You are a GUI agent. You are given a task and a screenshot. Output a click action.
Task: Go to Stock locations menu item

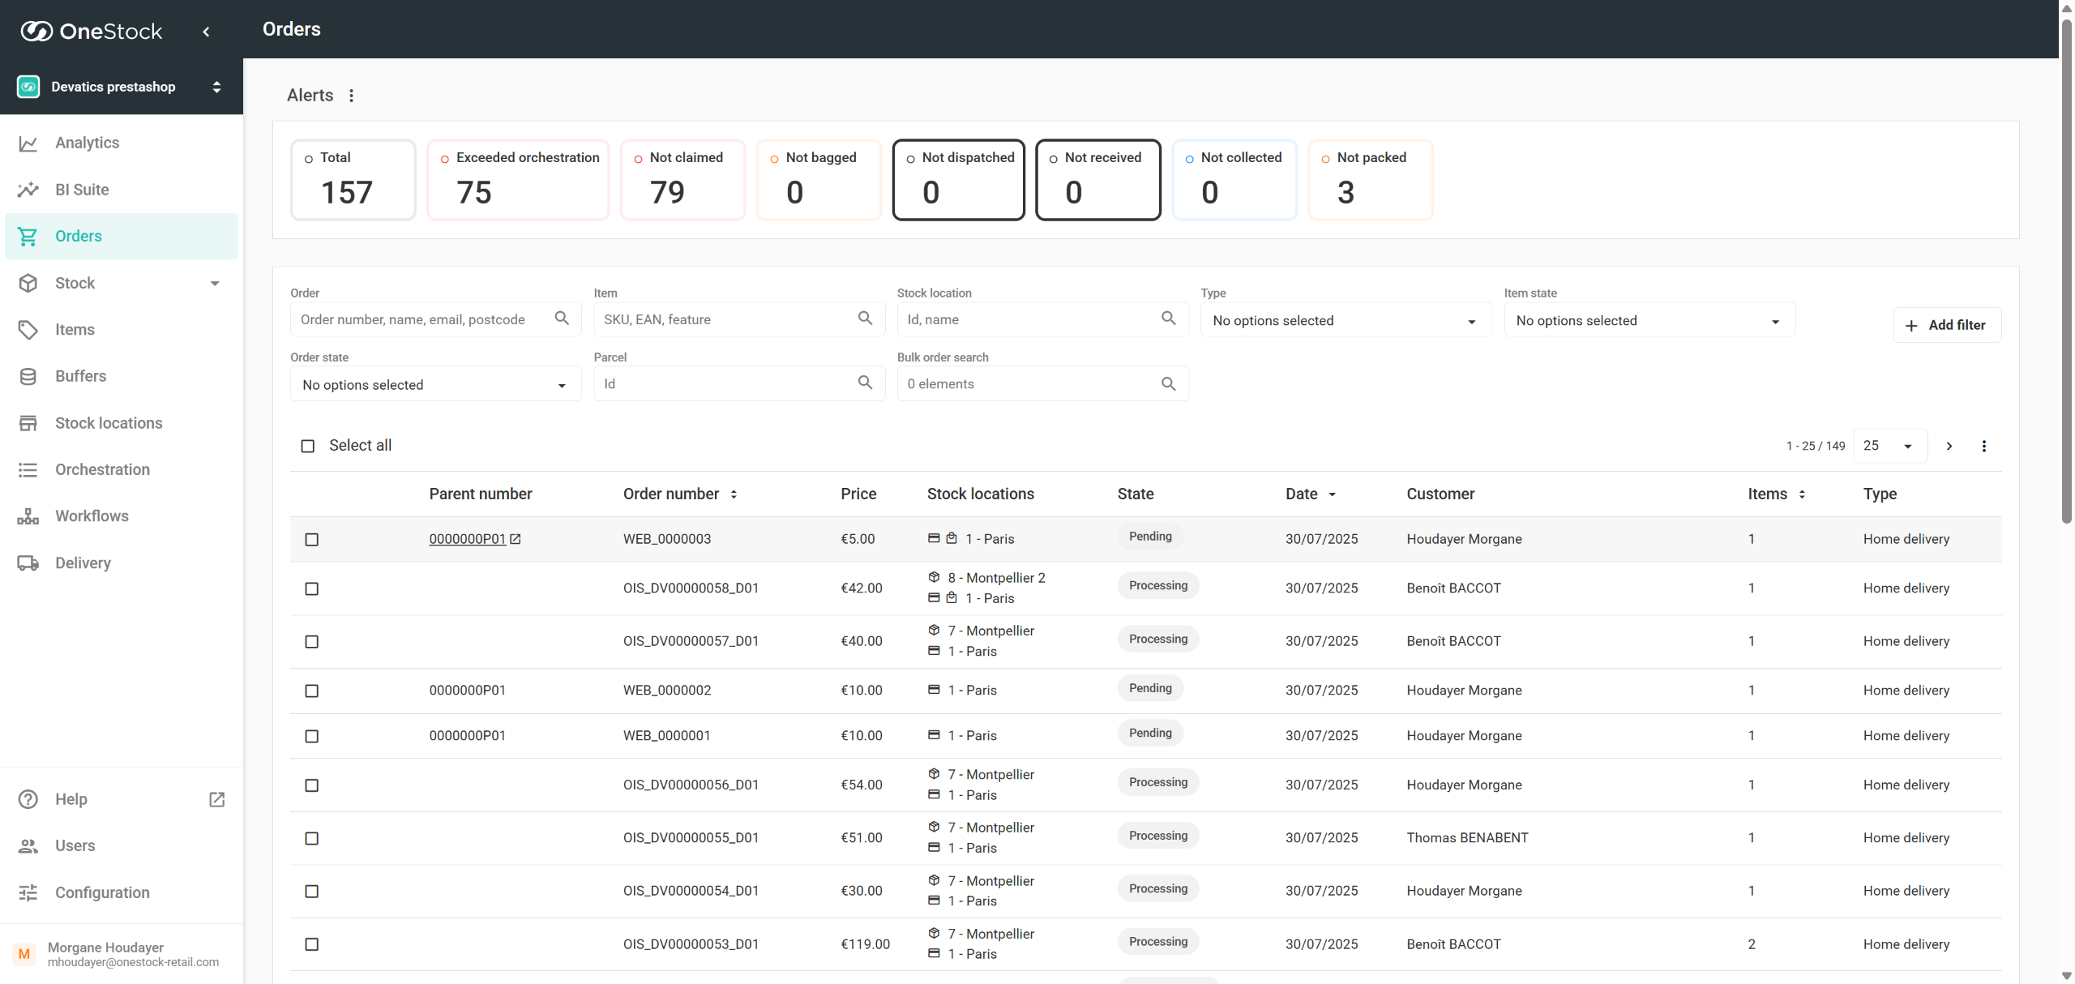(x=109, y=423)
